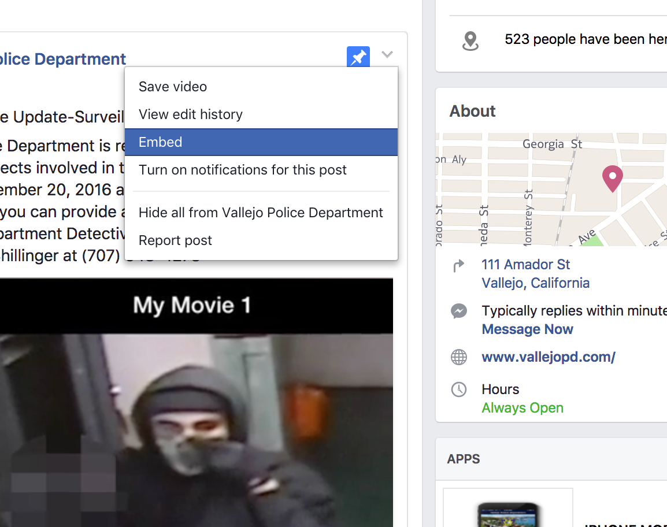667x527 pixels.
Task: Hide all from Vallejo Police Department
Action: pyautogui.click(x=261, y=213)
